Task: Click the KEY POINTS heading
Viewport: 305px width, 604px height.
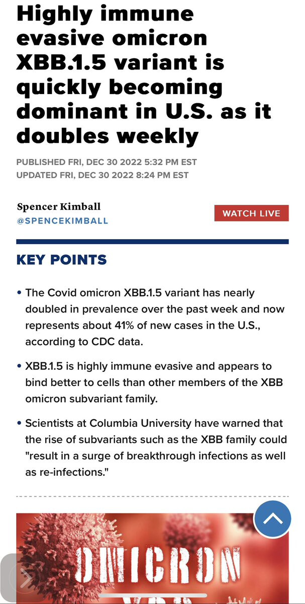Action: coord(62,260)
